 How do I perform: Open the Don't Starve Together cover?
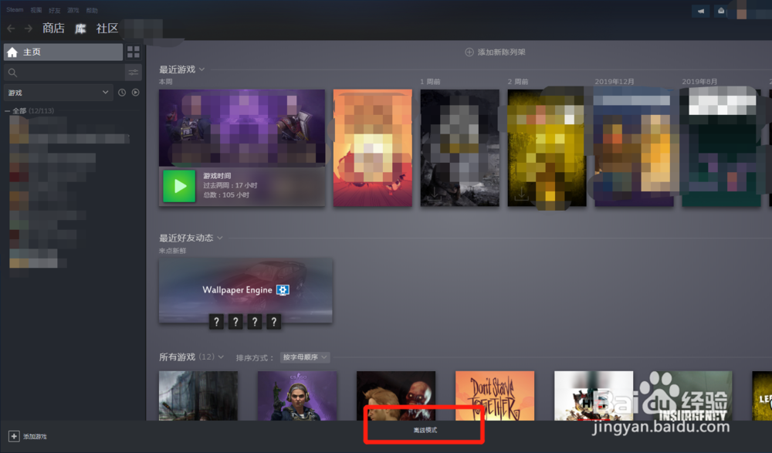(x=495, y=396)
